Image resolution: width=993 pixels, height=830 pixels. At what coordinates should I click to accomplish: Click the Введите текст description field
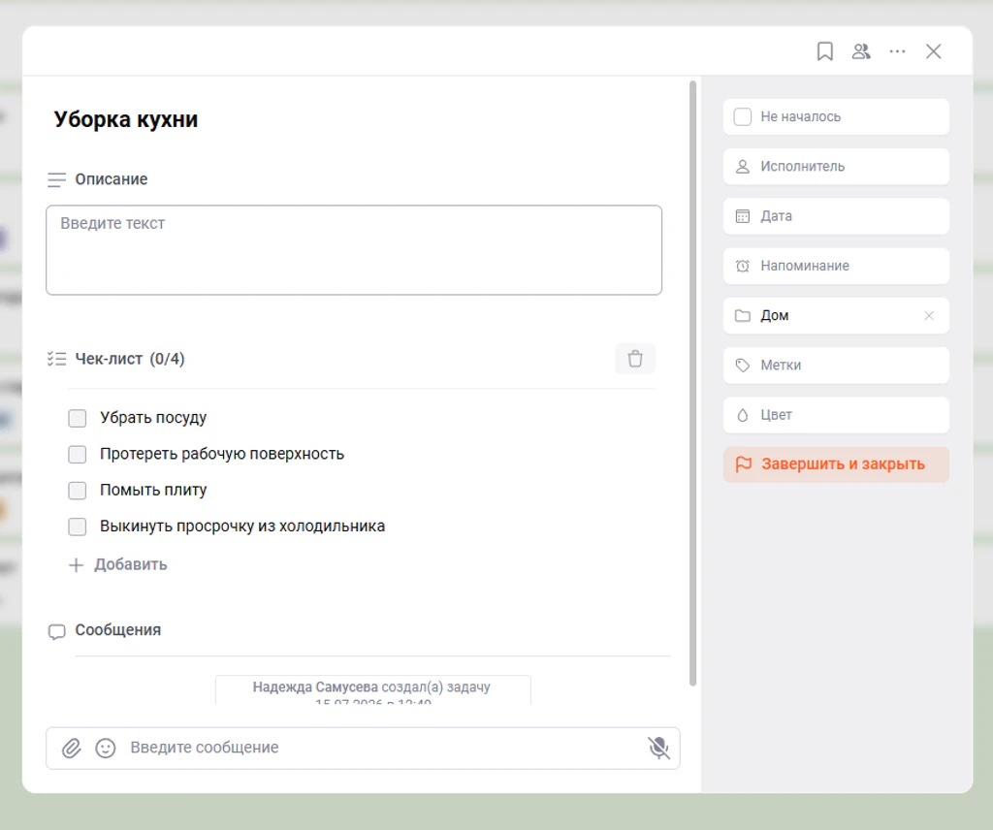[x=354, y=250]
